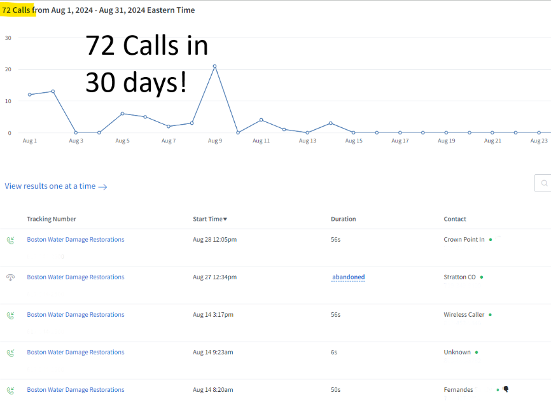The height and width of the screenshot is (404, 551).
Task: Click the thumbs-down icon next to Fernandes
Action: pos(506,389)
